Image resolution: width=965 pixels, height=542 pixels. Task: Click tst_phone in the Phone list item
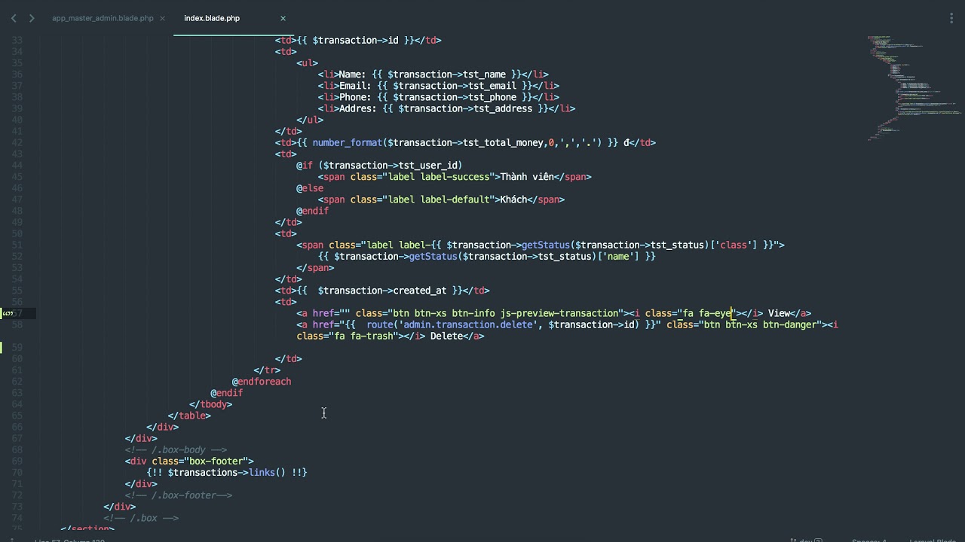tap(492, 97)
